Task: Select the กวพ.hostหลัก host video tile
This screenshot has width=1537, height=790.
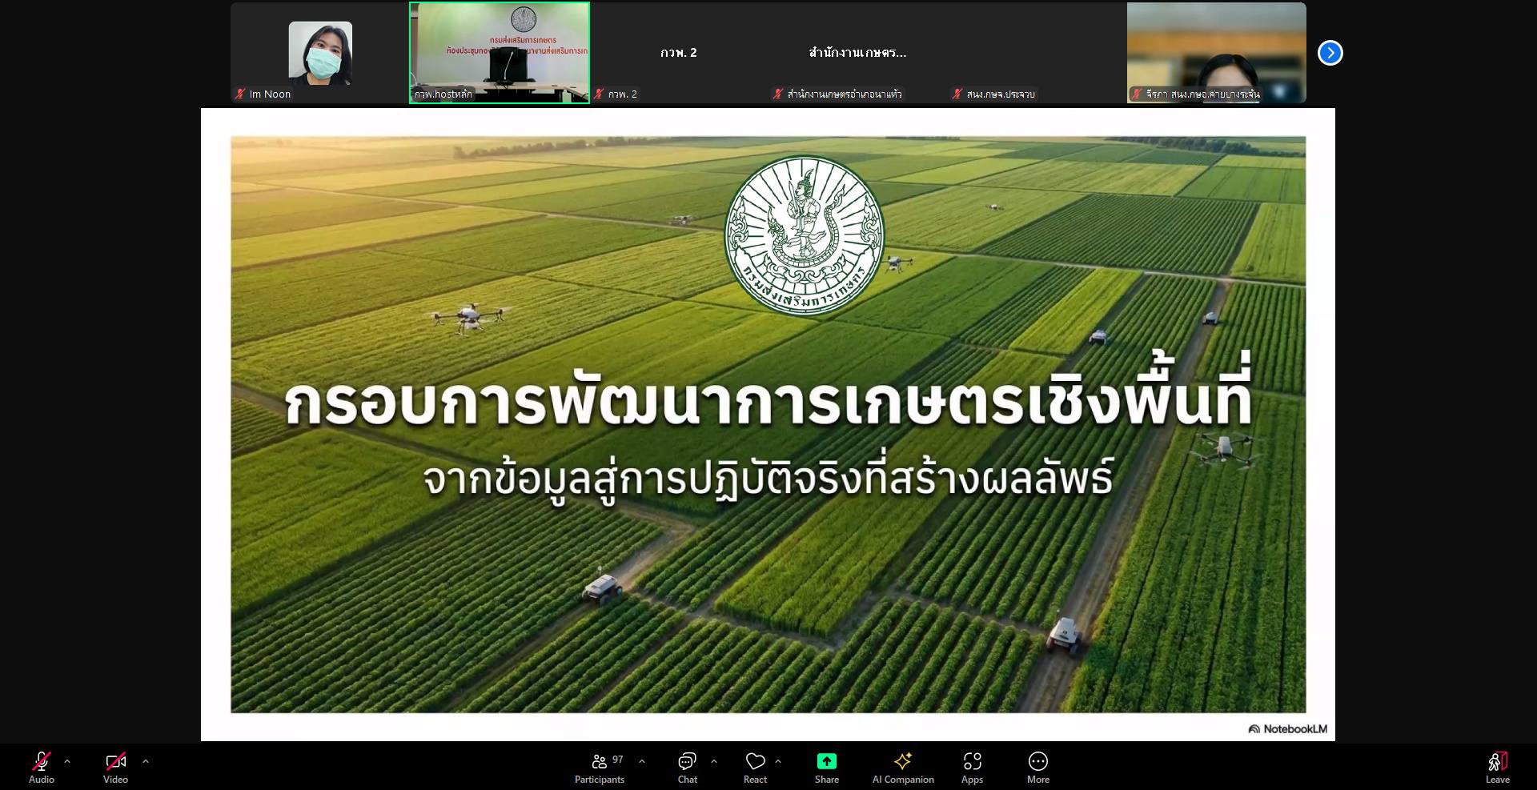Action: 500,53
